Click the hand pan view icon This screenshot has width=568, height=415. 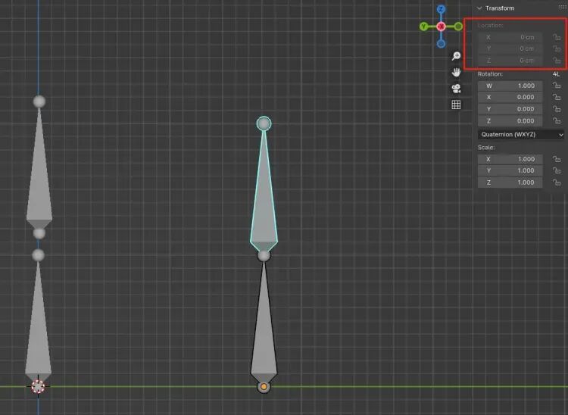tap(456, 72)
